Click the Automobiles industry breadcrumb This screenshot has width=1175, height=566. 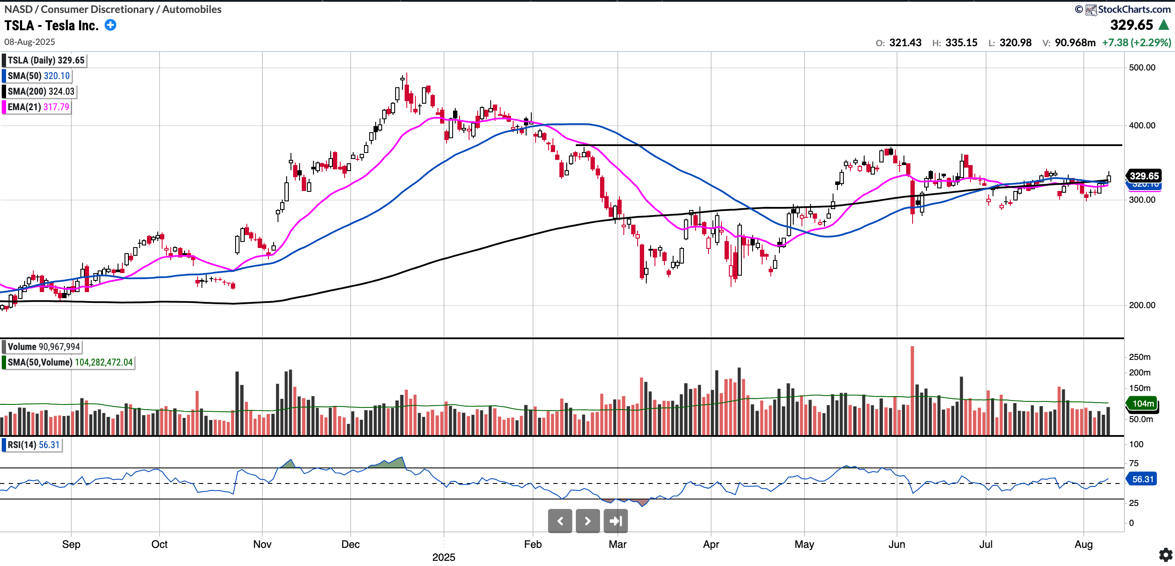[192, 9]
